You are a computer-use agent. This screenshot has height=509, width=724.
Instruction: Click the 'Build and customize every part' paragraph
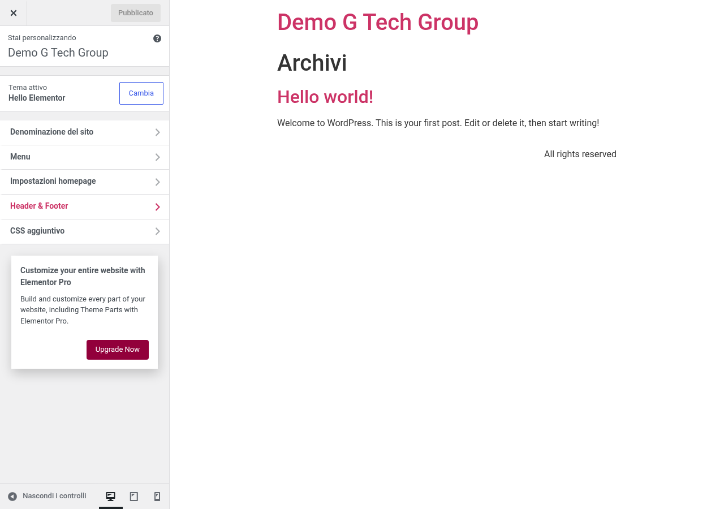click(83, 310)
